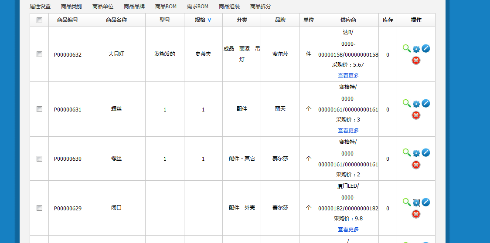This screenshot has width=490, height=243.
Task: Edit product P00000631 using the pencil icon
Action: pos(426,103)
